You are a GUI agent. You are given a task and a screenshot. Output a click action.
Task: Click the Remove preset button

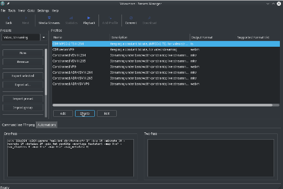click(23, 62)
